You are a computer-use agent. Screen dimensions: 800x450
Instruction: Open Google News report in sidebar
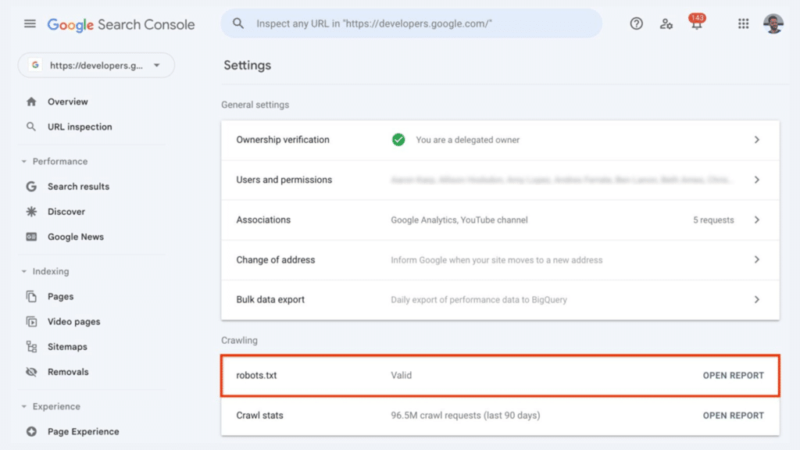pos(76,237)
